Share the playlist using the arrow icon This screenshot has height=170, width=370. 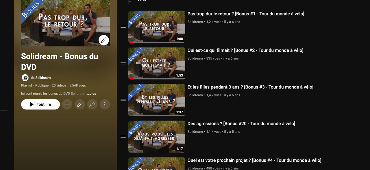coord(92,104)
